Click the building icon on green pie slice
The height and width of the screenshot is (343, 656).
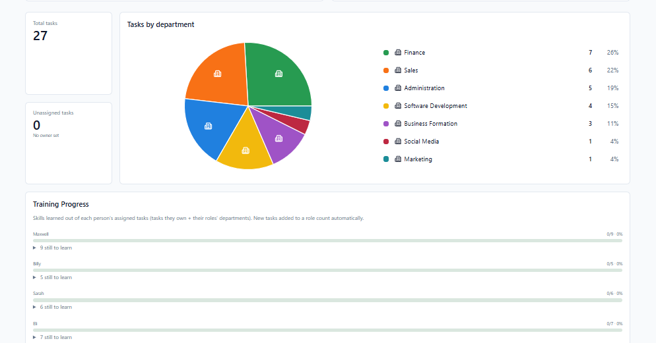[279, 74]
